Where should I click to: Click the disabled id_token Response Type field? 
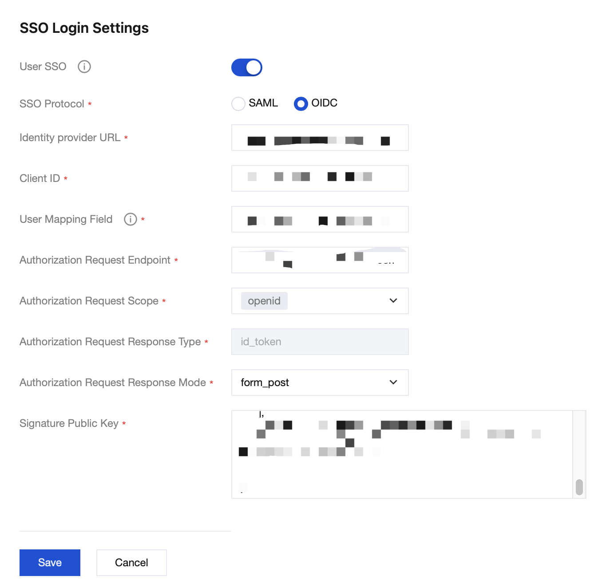click(320, 342)
